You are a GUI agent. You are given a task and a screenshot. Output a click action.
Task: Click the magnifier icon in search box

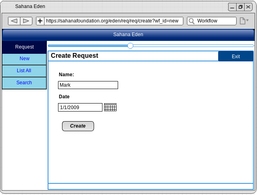(x=192, y=21)
